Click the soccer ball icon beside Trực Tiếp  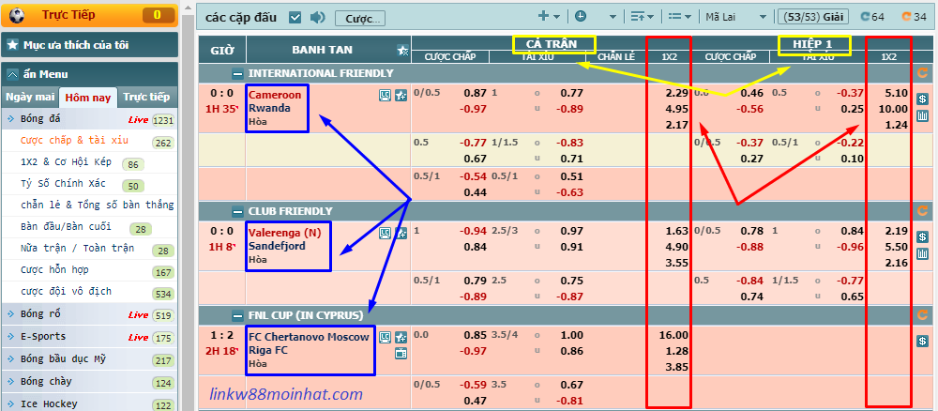[x=16, y=15]
